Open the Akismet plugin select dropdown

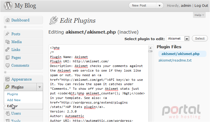[x=187, y=39]
